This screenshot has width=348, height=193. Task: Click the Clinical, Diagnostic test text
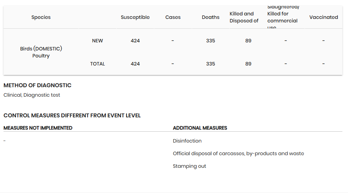32,95
